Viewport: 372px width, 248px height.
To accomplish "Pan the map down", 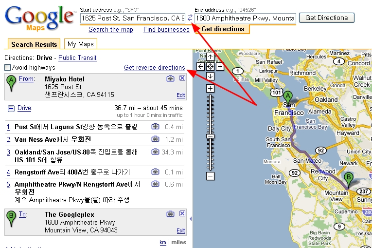I will pyautogui.click(x=210, y=76).
